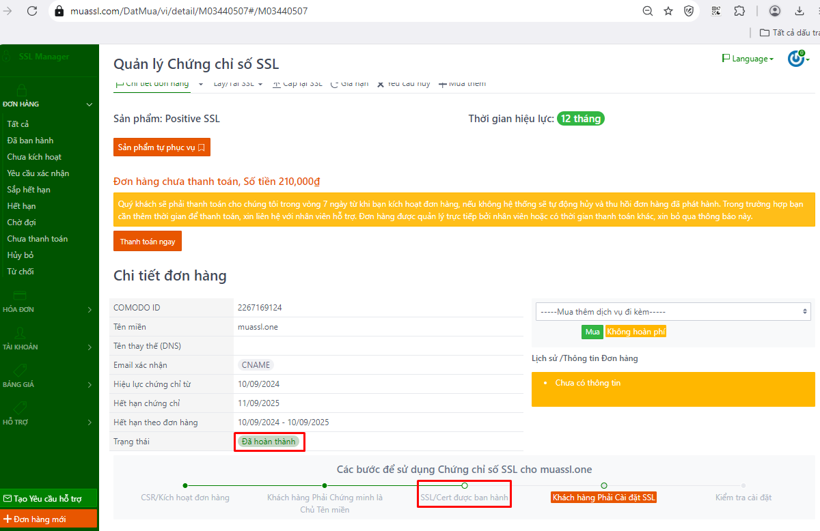Click the 'Sản phẩm tự phục vụ' button

[161, 147]
